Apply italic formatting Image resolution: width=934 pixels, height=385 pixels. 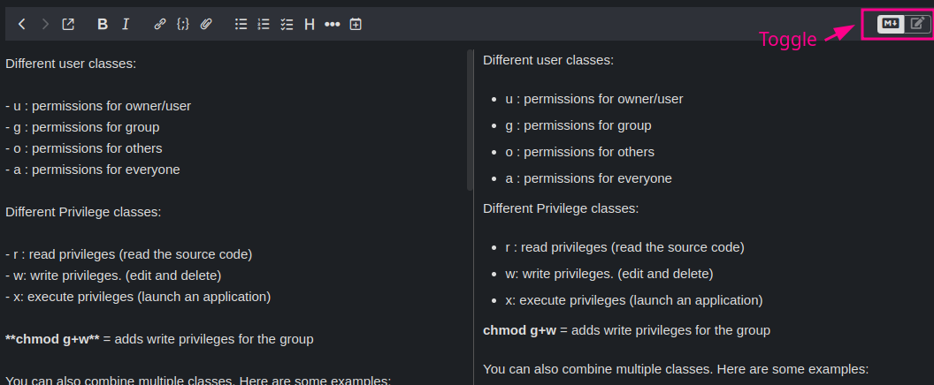(126, 25)
